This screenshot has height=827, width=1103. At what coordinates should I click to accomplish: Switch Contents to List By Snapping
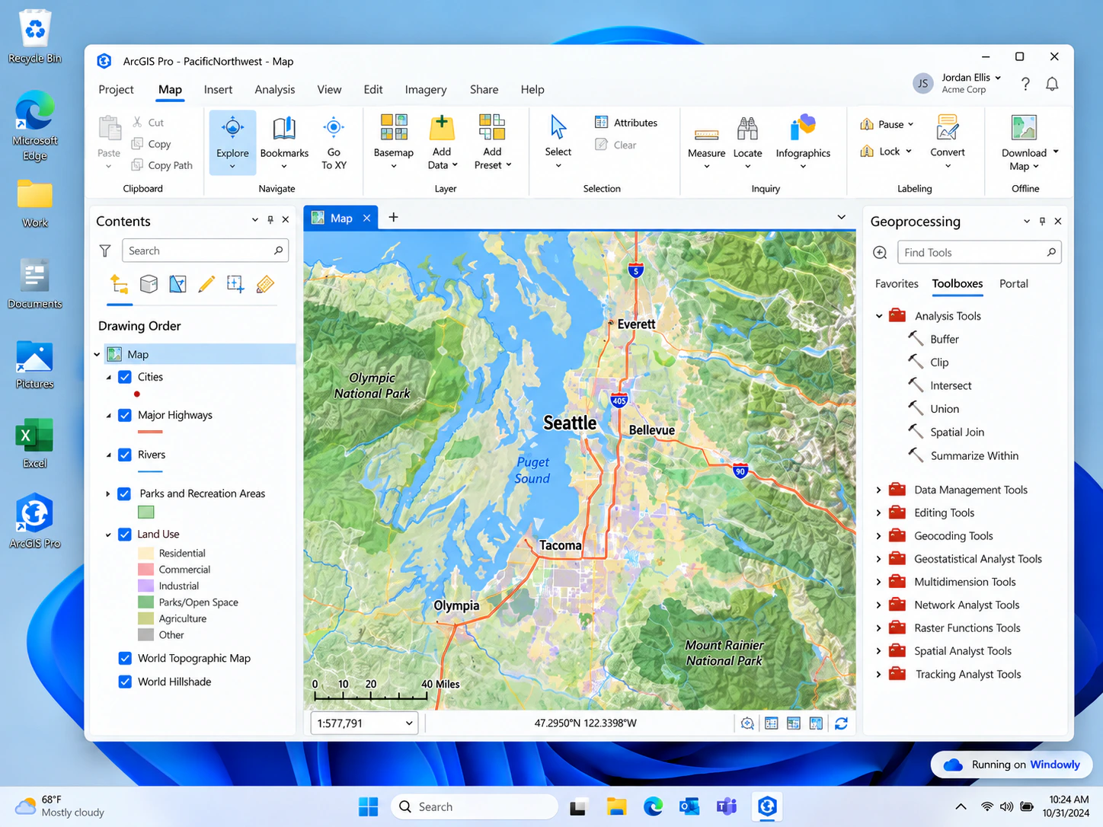235,284
